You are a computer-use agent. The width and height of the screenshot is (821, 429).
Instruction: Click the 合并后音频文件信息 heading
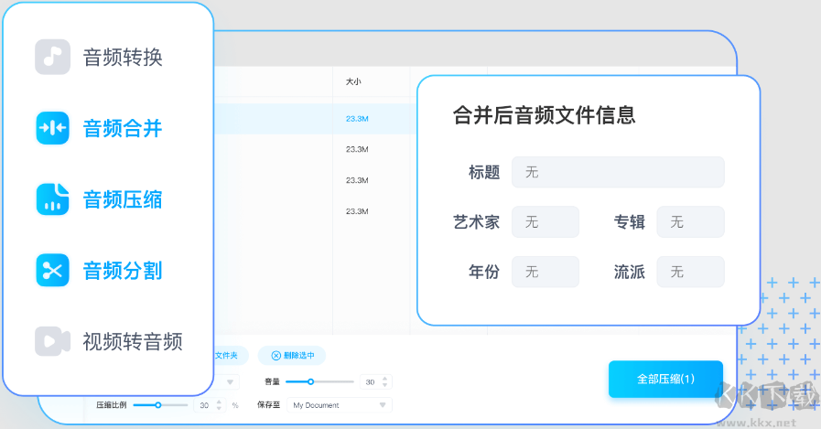pos(544,115)
